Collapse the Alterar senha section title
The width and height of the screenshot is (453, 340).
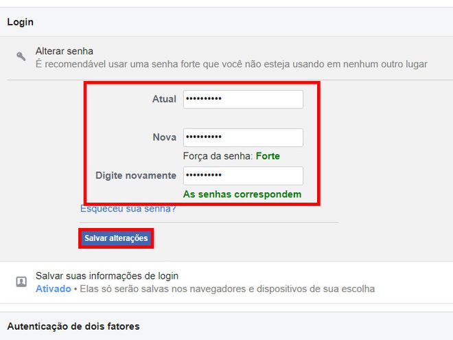64,52
